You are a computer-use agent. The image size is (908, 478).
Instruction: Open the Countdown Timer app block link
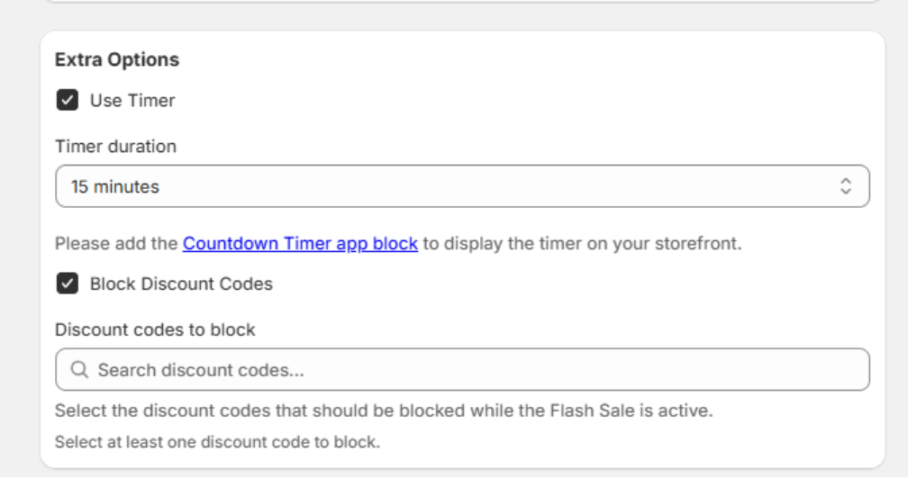point(300,244)
